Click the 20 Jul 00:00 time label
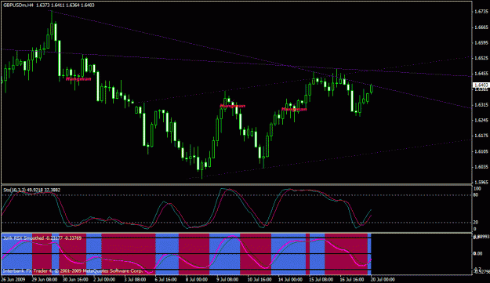The height and width of the screenshot is (283, 490). click(x=383, y=280)
